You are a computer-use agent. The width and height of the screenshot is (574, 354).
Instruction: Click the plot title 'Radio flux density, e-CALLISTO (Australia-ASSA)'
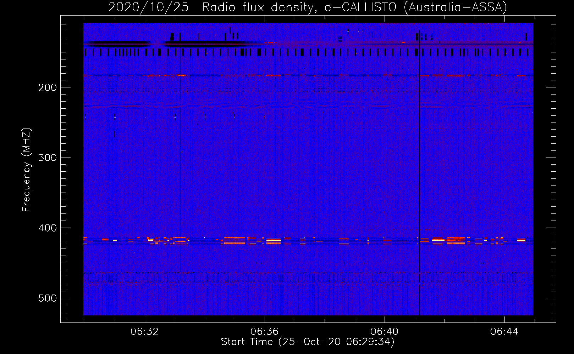tap(354, 7)
